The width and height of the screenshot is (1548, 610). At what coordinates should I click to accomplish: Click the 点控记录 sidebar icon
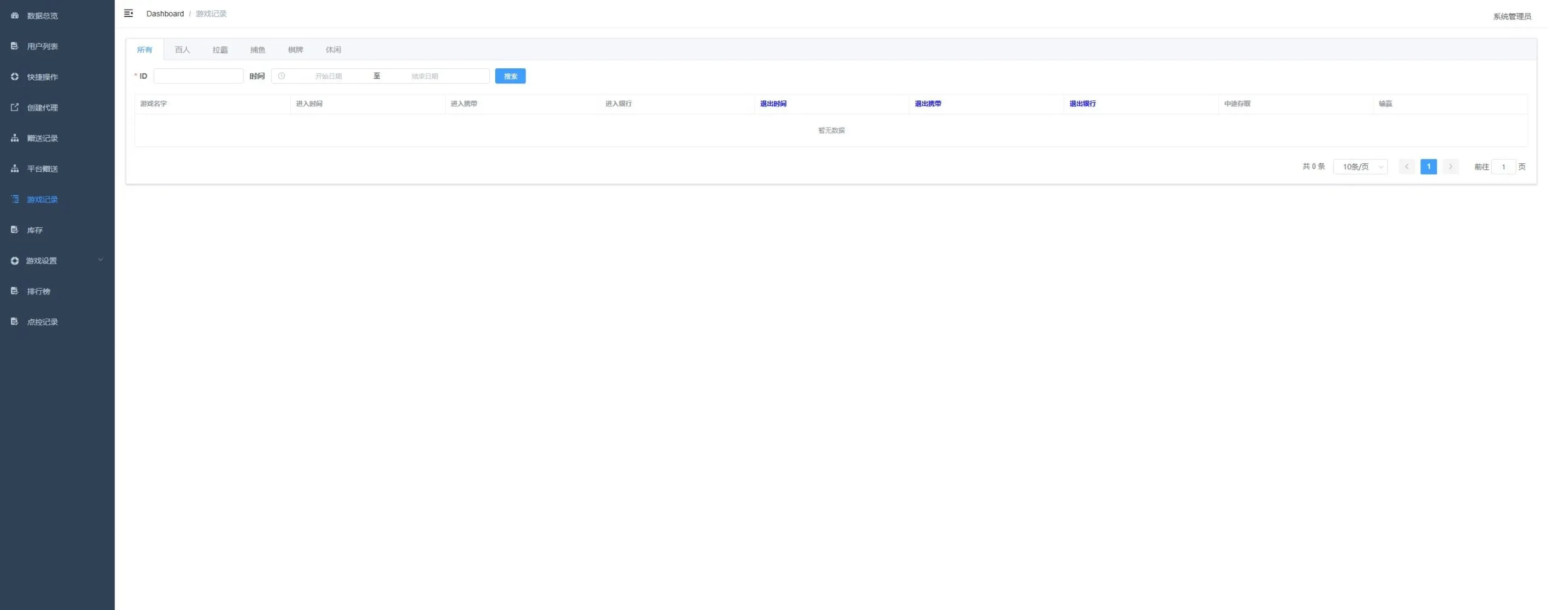[15, 322]
